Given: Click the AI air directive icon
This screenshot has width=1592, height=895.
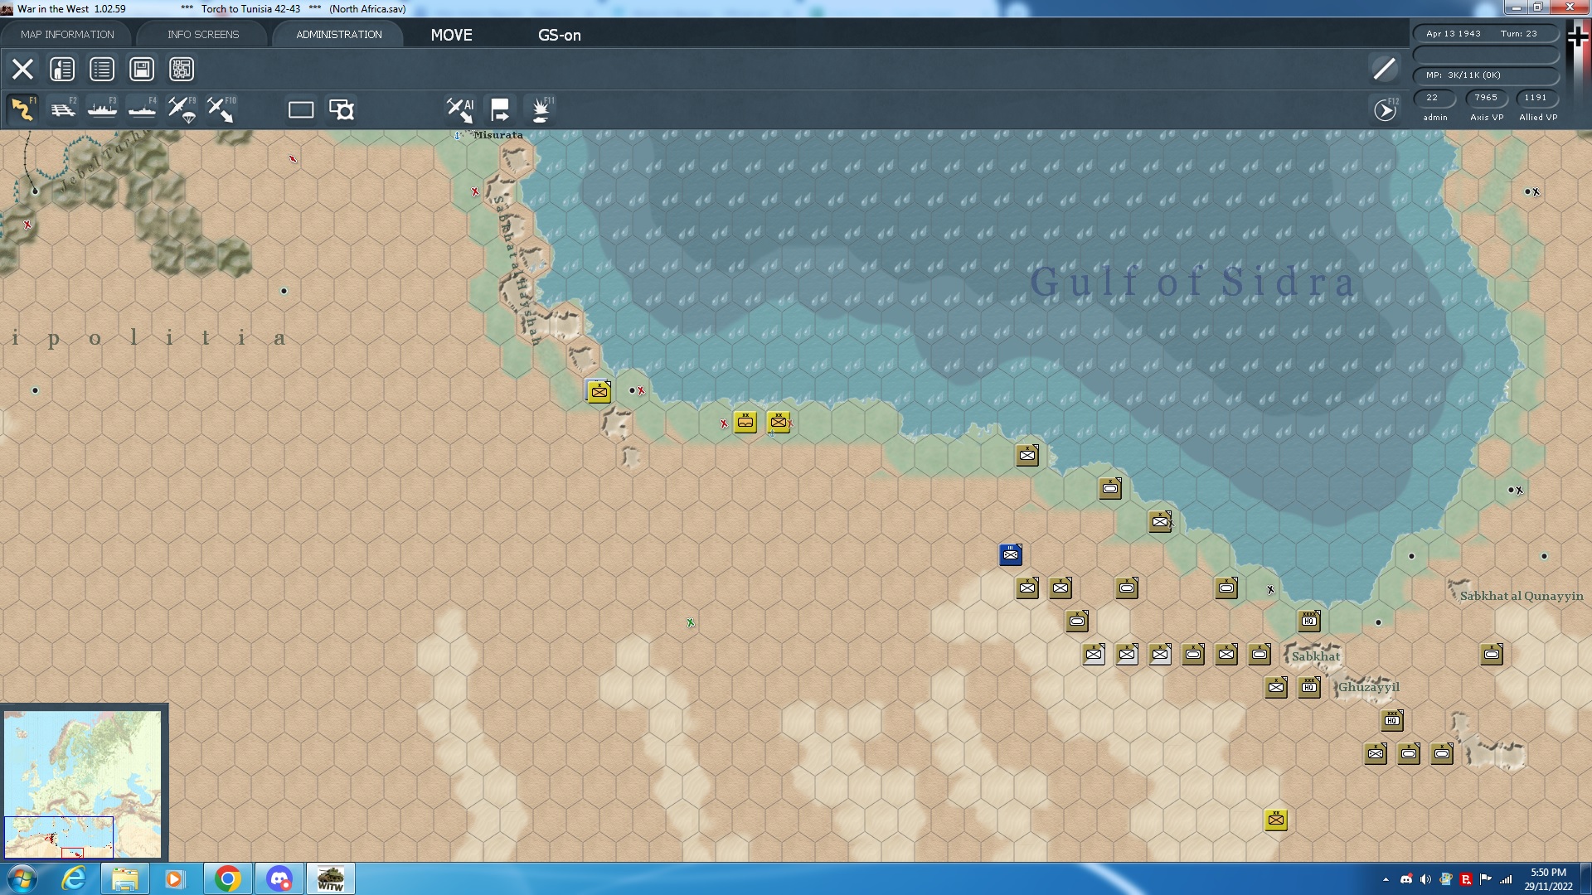Looking at the screenshot, I should (x=460, y=109).
